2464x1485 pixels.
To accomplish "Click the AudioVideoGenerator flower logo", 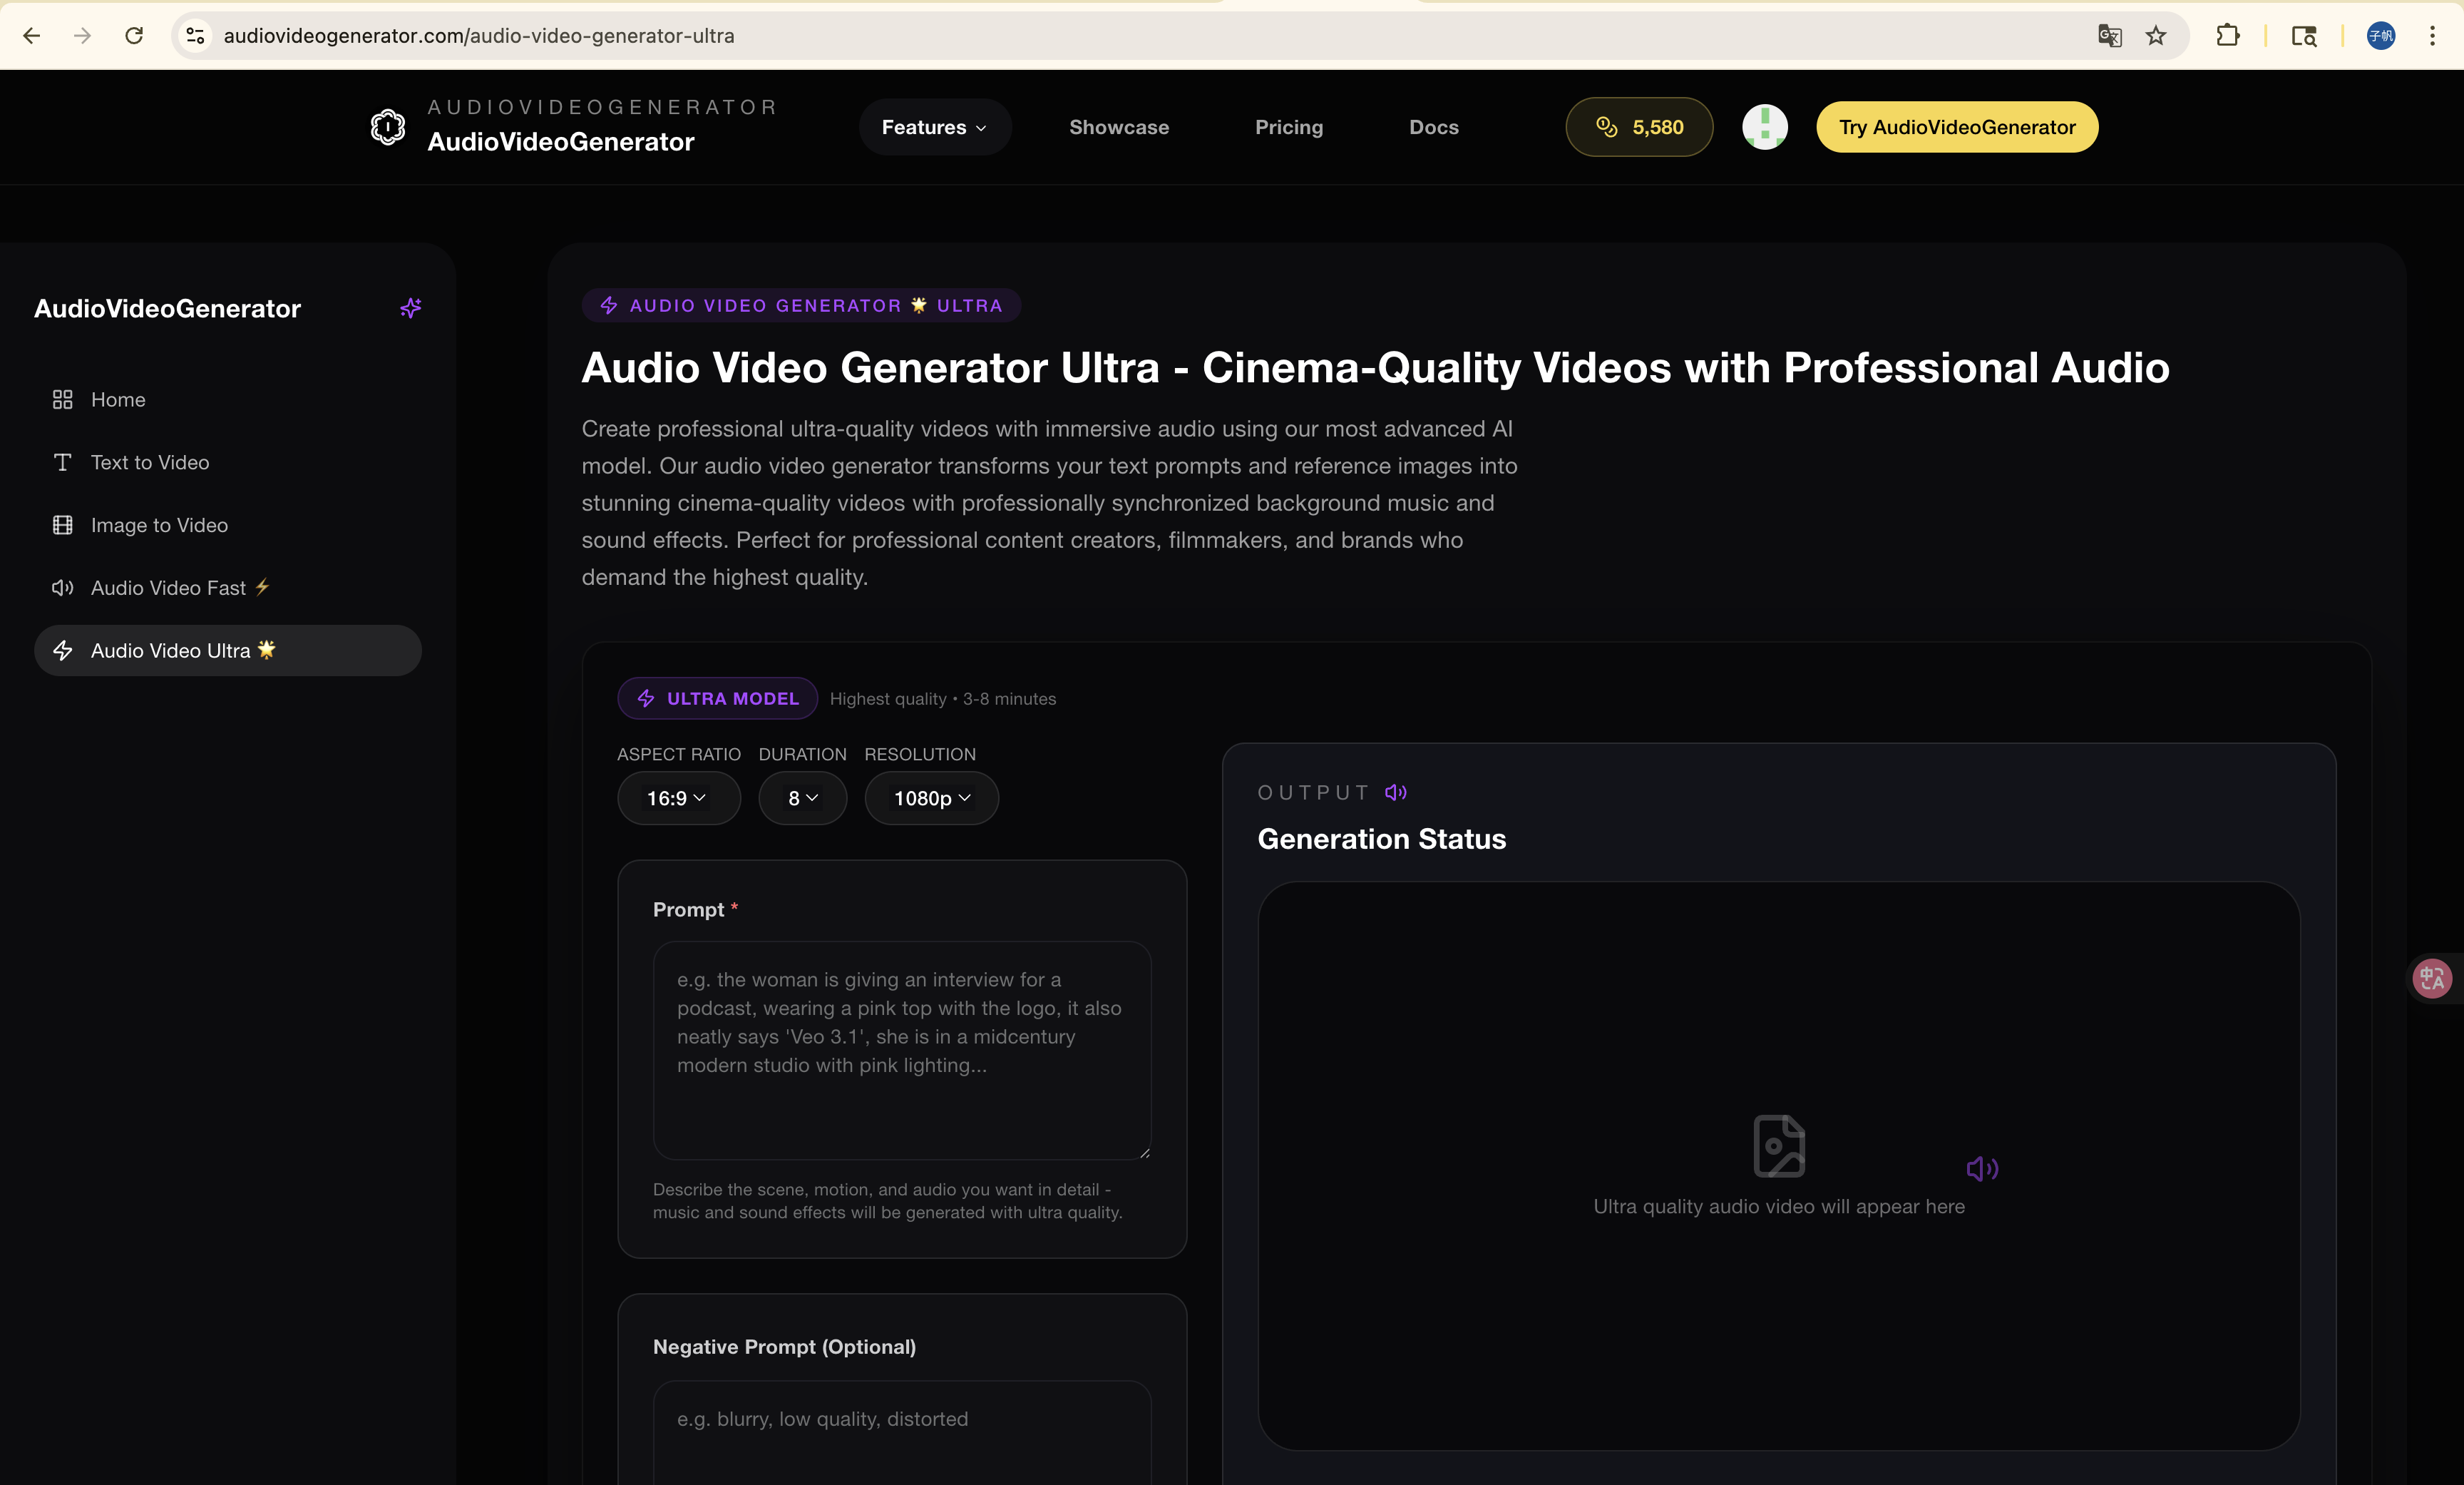I will point(388,126).
